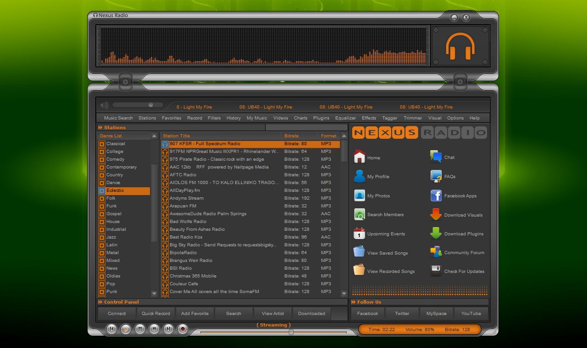Screen dimensions: 587x348
Task: Open the Music Search menu
Action: click(x=118, y=118)
